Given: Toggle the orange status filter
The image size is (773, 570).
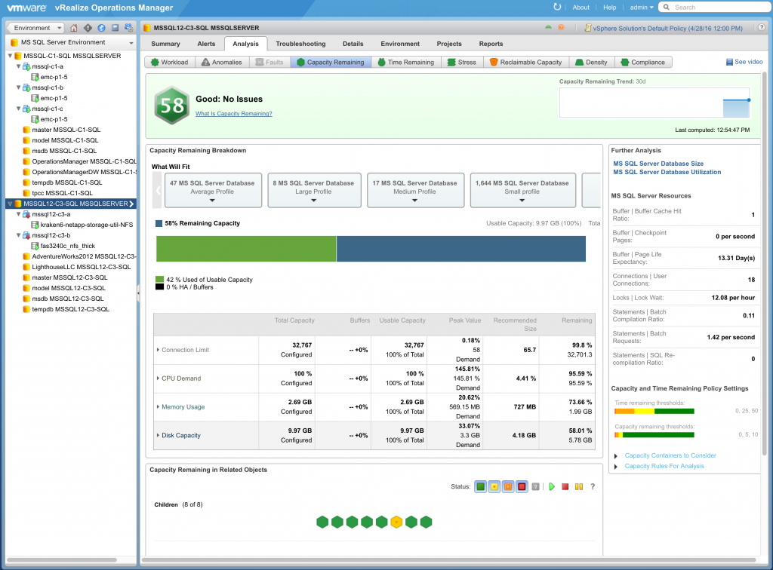Looking at the screenshot, I should click(x=508, y=487).
